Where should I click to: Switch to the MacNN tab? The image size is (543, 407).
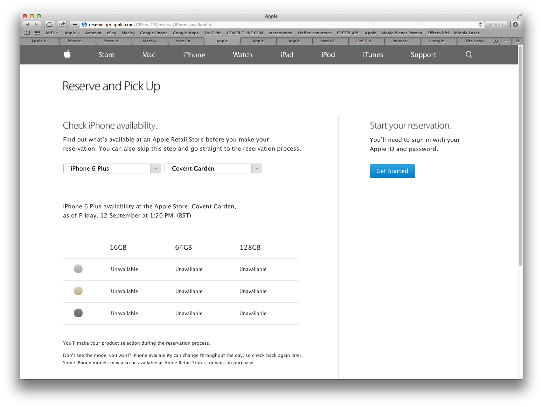point(150,41)
